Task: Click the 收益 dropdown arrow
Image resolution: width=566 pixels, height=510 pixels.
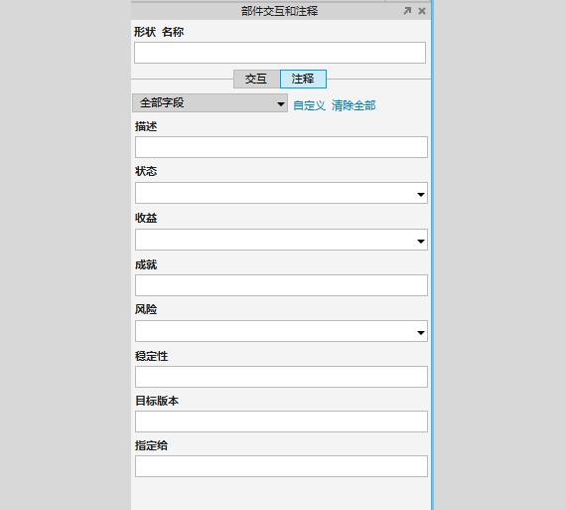Action: pos(421,242)
